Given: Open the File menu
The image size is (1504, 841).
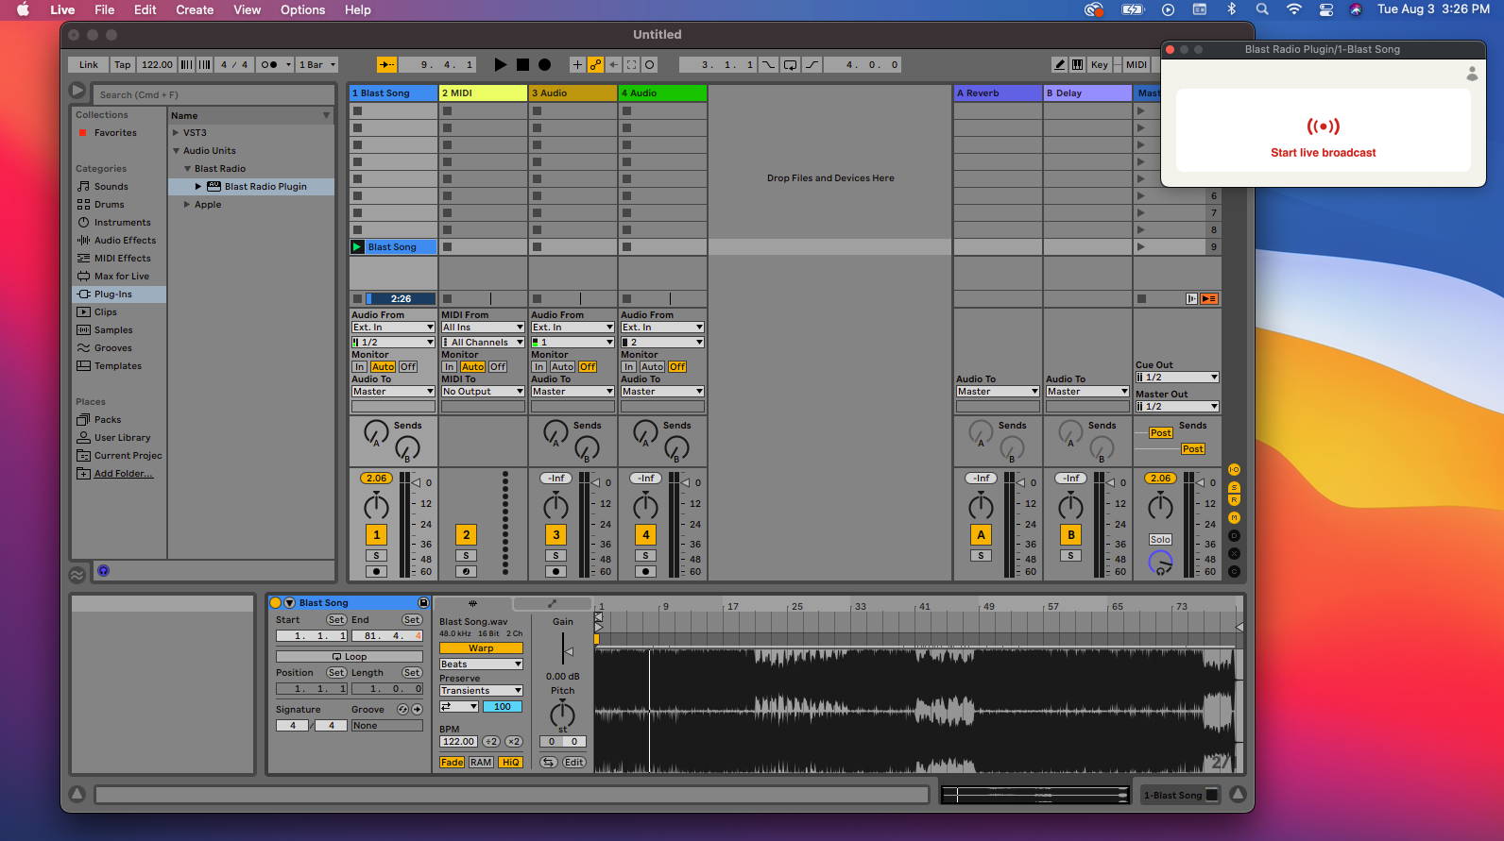Looking at the screenshot, I should 105,9.
